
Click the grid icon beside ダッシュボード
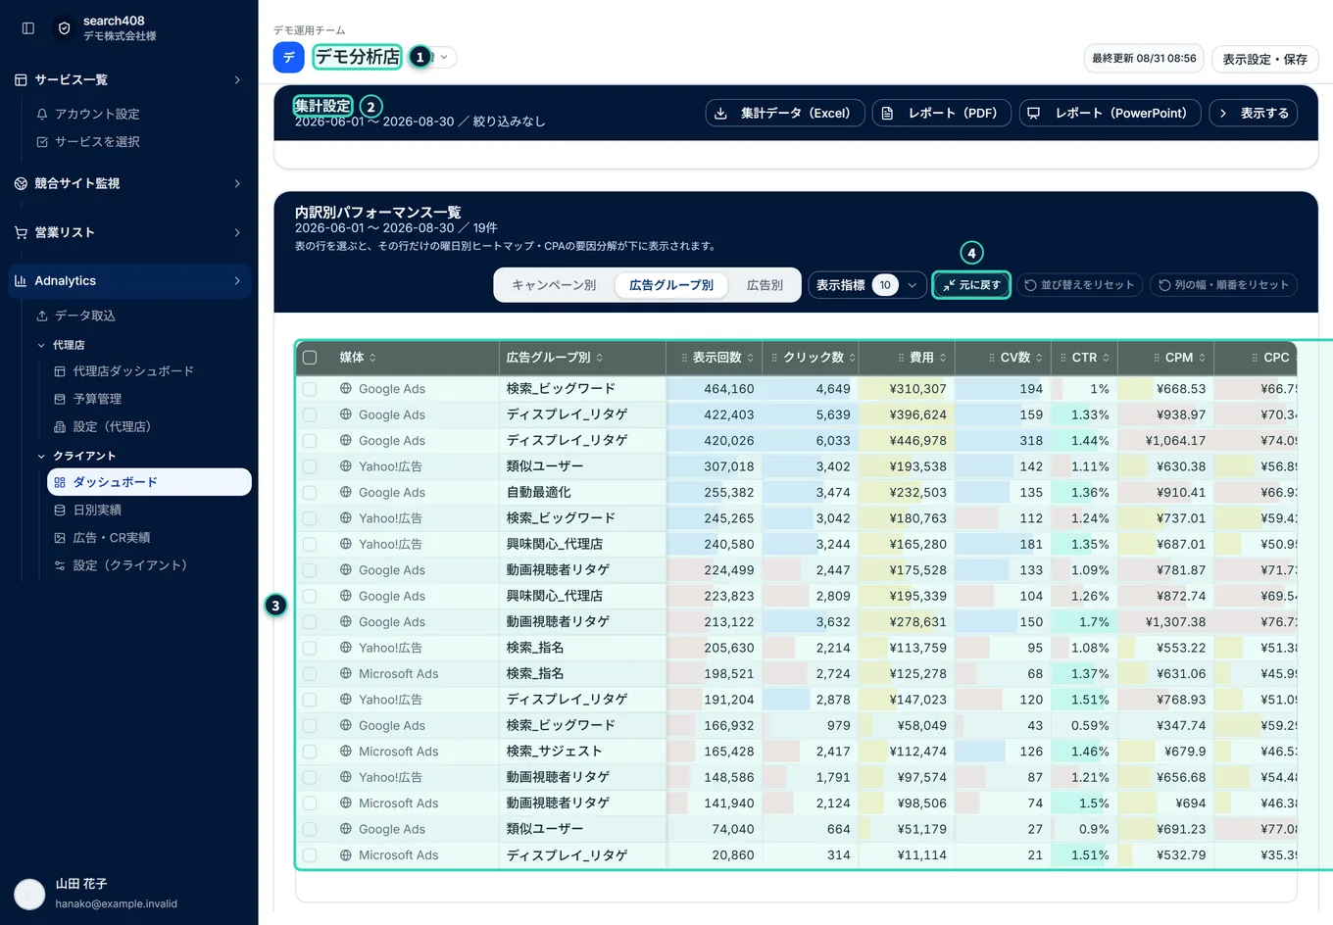(x=60, y=482)
